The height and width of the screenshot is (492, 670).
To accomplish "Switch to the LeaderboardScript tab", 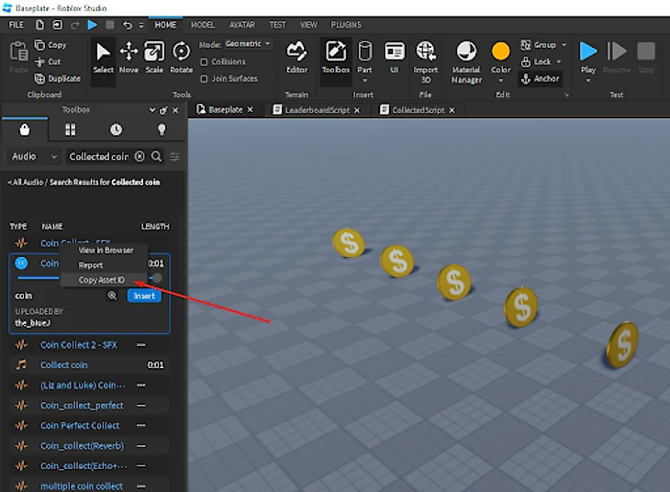I will (x=315, y=110).
